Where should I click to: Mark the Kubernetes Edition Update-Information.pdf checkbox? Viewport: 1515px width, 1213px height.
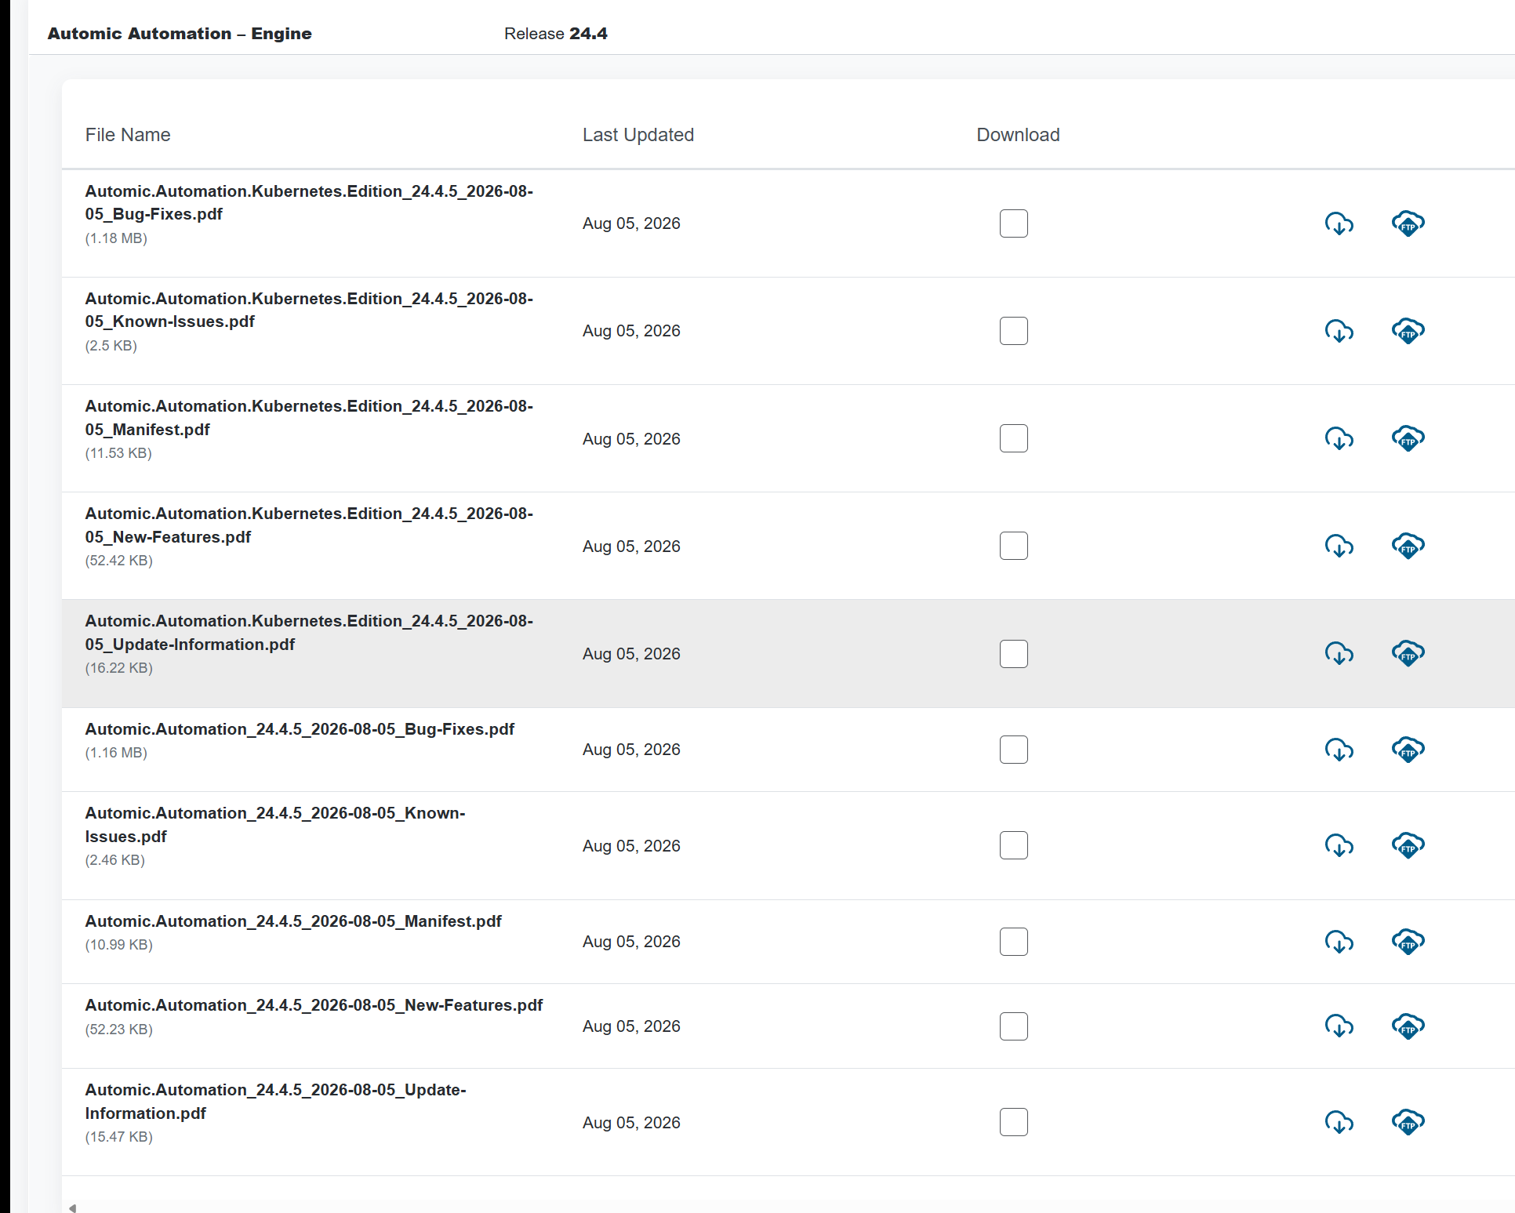coord(1014,654)
